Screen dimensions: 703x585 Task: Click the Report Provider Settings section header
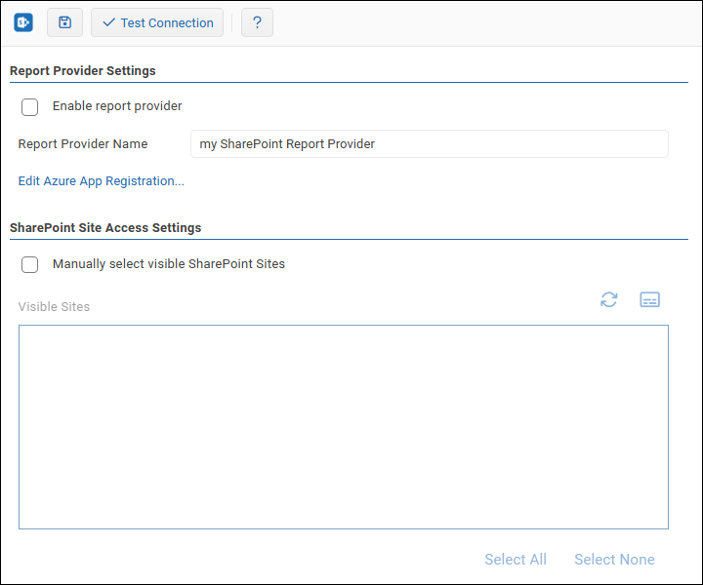(x=83, y=71)
